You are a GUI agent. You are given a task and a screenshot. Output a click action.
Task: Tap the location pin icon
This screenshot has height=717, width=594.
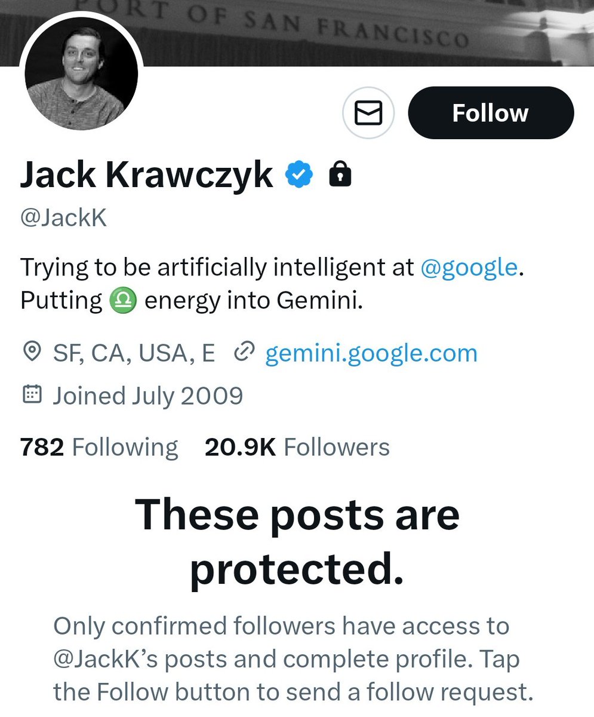coord(31,353)
